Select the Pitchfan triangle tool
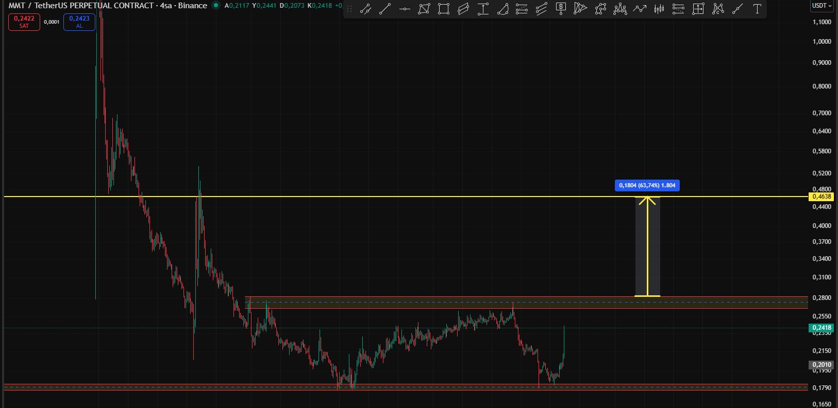Image resolution: width=838 pixels, height=408 pixels. point(580,9)
